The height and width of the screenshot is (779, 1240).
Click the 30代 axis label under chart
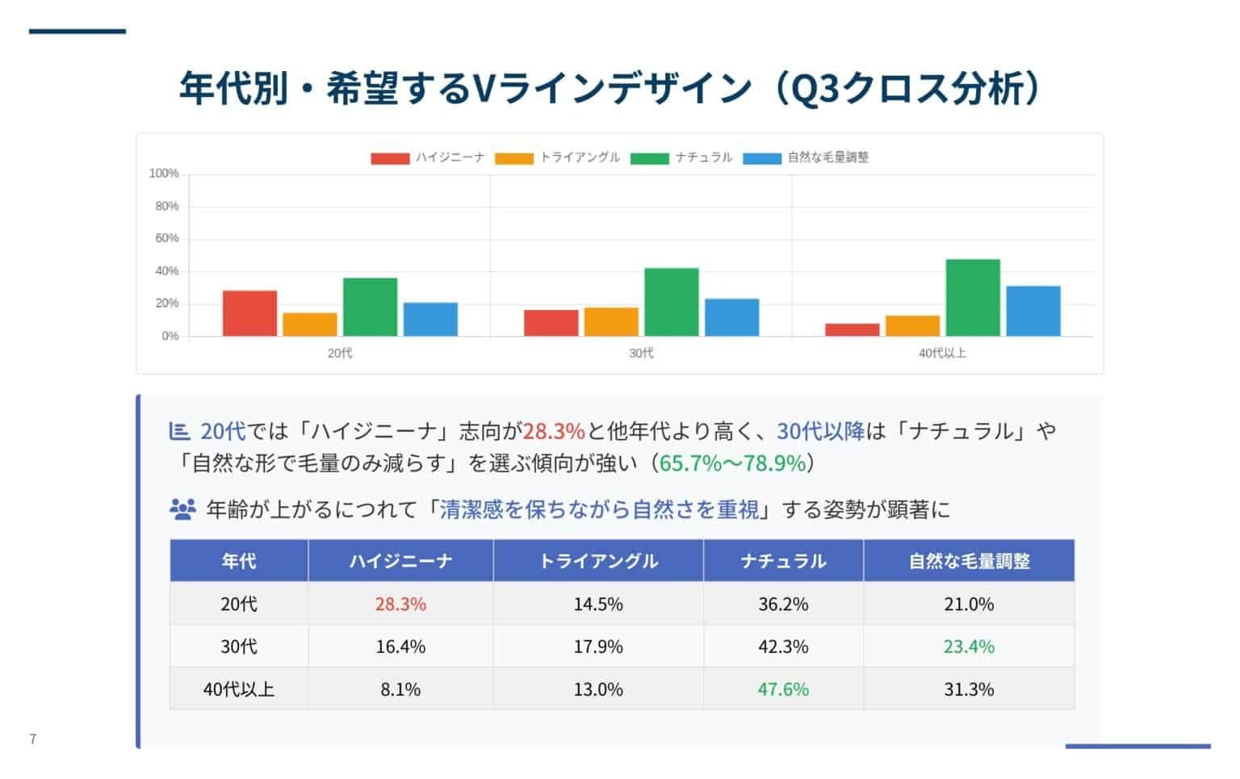[x=641, y=354]
